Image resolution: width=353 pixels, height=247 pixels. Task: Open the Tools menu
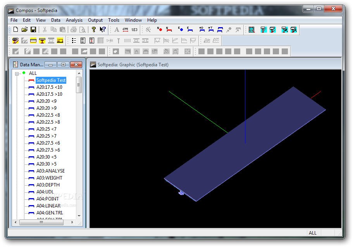pyautogui.click(x=114, y=20)
